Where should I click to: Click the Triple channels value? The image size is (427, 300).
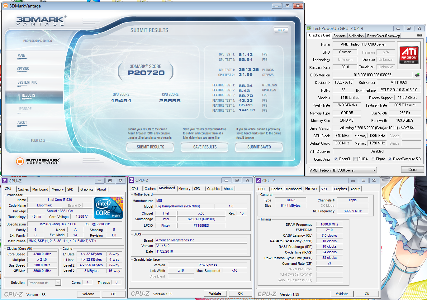click(x=353, y=200)
